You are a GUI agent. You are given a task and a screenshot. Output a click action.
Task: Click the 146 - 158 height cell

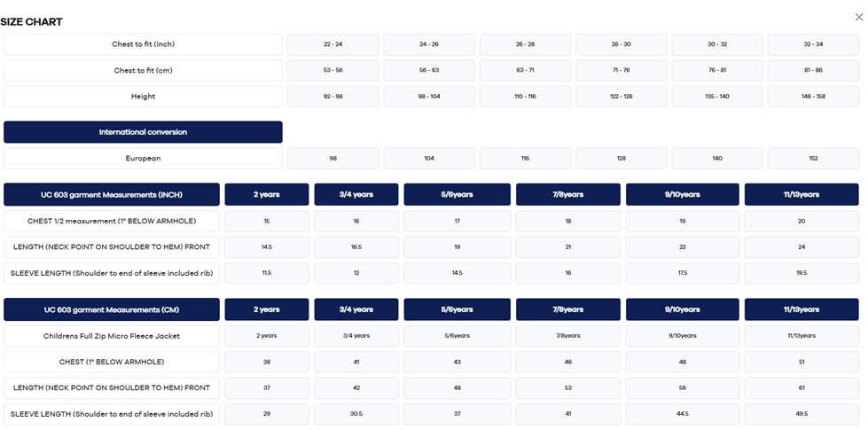[x=813, y=97]
